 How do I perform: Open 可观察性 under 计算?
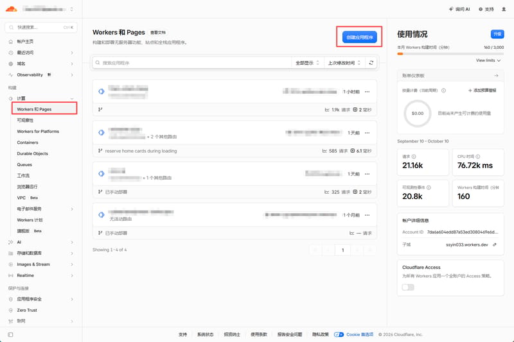tap(25, 120)
